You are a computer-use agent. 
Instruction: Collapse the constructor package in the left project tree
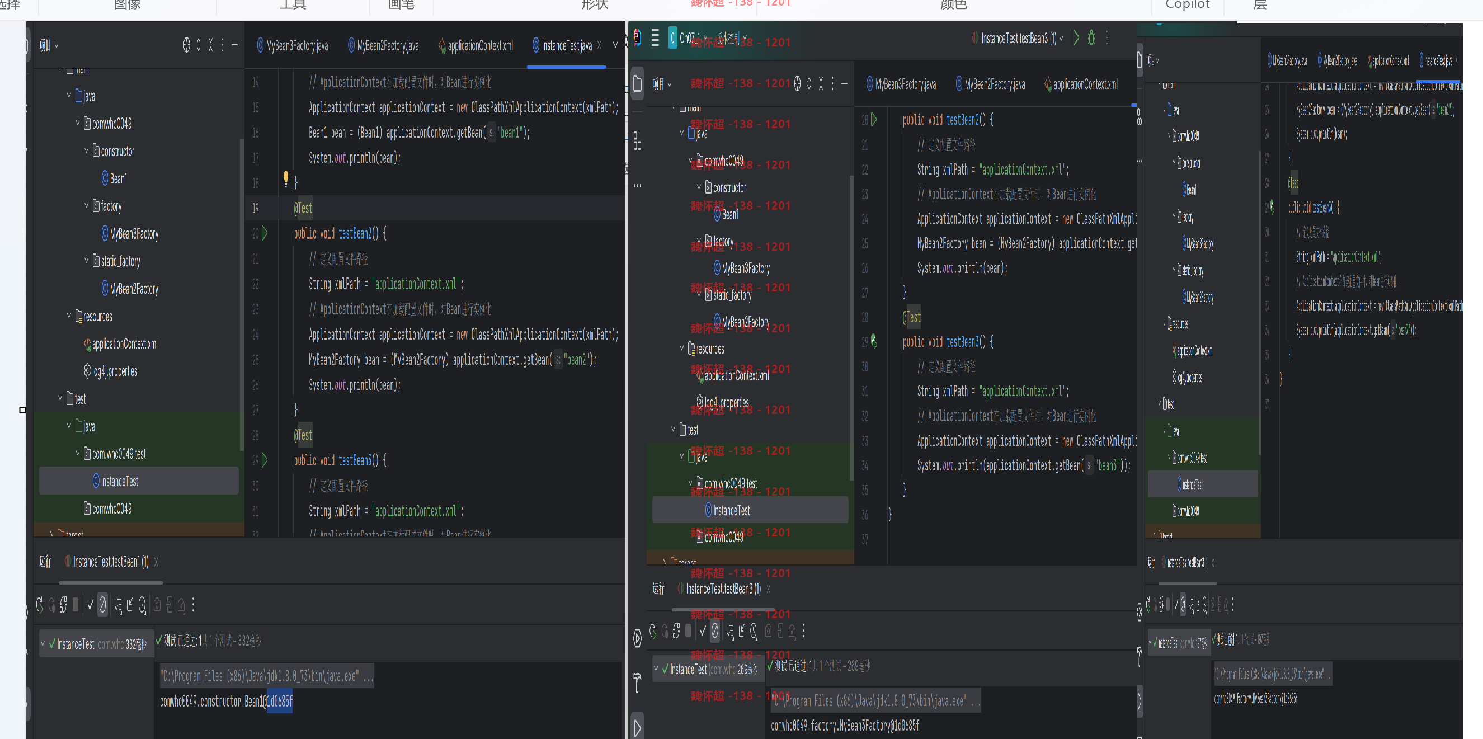pos(86,151)
